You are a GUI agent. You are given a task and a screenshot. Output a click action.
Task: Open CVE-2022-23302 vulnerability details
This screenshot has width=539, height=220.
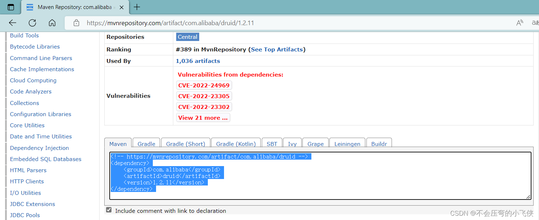[204, 107]
